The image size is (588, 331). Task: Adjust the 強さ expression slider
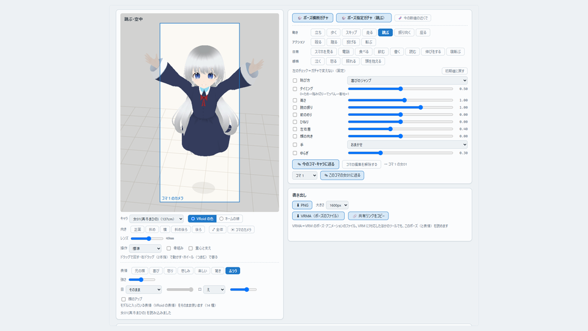[141, 280]
